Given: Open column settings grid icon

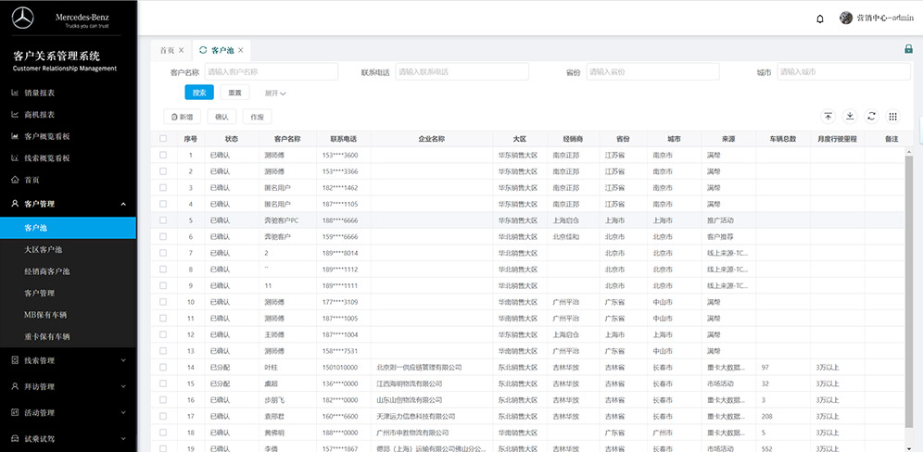Looking at the screenshot, I should point(893,117).
